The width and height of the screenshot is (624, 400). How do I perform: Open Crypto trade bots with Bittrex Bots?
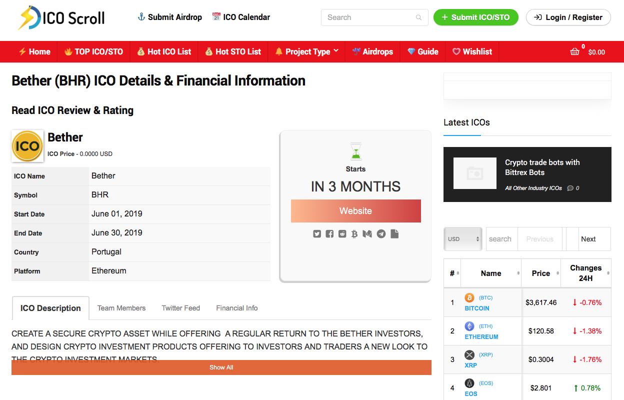[x=542, y=167]
